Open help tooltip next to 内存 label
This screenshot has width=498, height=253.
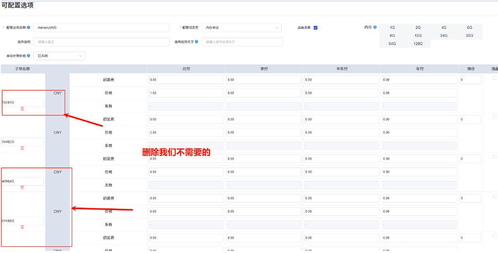[374, 27]
